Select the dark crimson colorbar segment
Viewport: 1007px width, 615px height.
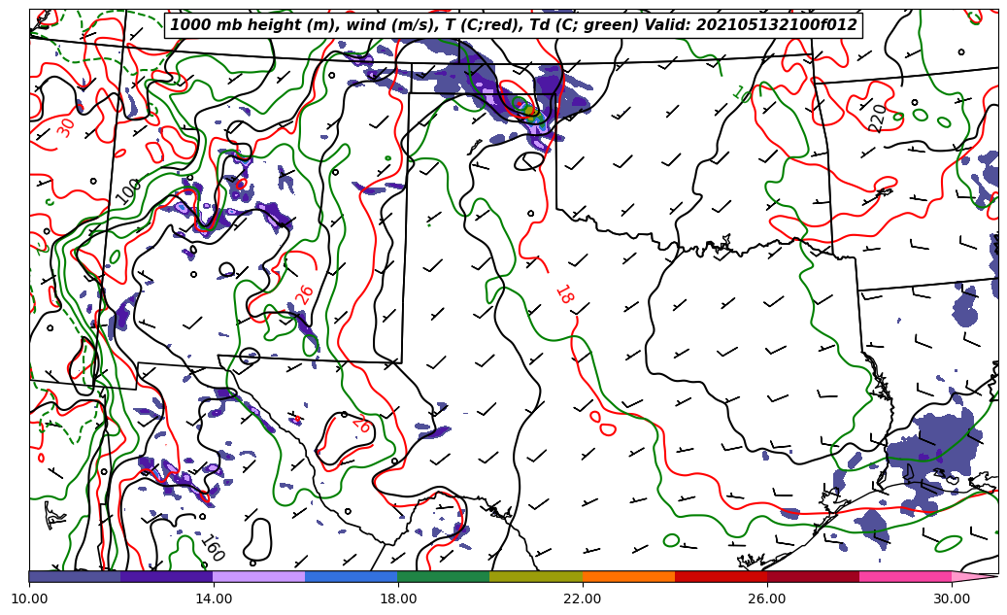[813, 576]
